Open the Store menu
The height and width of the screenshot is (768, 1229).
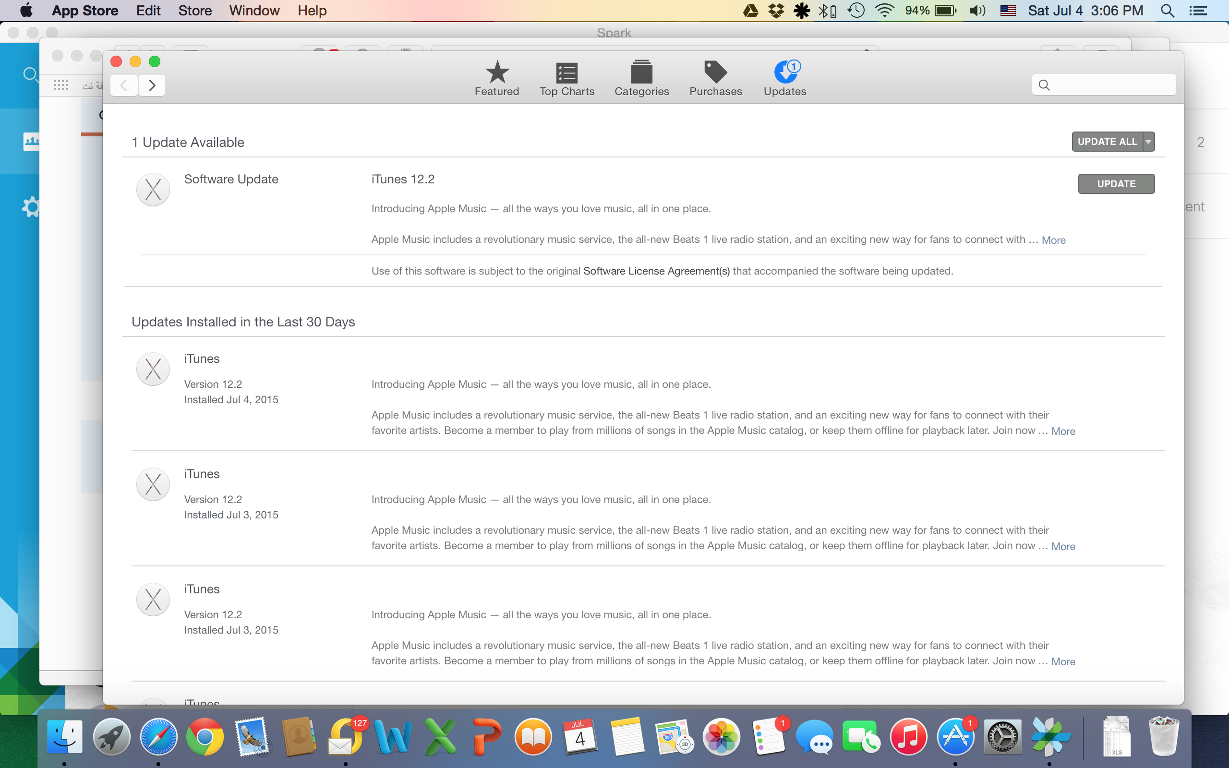(x=195, y=11)
